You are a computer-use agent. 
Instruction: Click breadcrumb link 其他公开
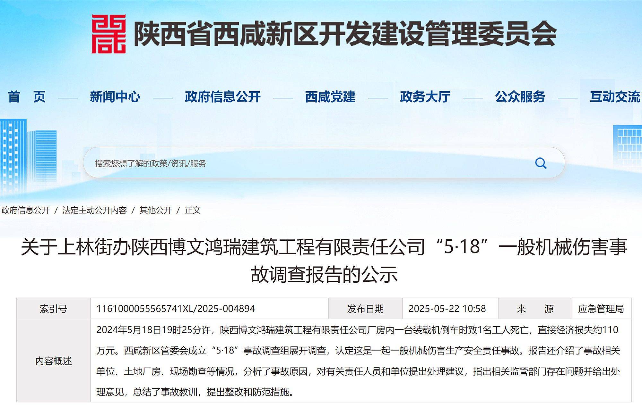(156, 210)
